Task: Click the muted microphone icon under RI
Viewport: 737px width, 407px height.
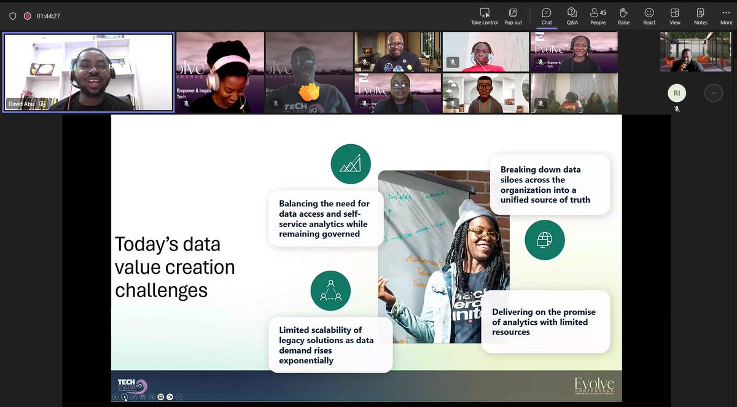Action: coord(677,109)
